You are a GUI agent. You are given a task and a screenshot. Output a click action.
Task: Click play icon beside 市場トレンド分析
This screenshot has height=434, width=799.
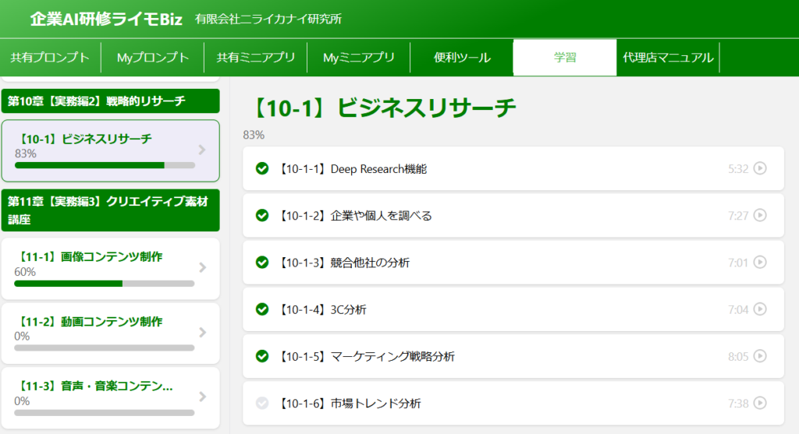pyautogui.click(x=760, y=403)
